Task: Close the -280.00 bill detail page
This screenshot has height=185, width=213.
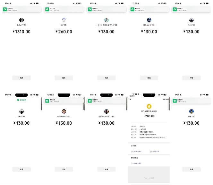Action: tap(131, 100)
